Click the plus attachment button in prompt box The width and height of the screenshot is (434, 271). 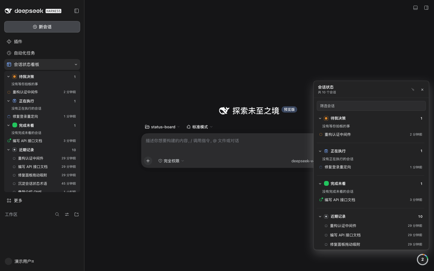click(148, 161)
